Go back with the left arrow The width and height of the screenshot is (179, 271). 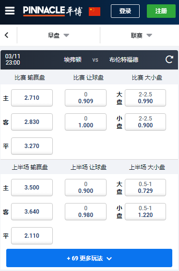(7, 35)
